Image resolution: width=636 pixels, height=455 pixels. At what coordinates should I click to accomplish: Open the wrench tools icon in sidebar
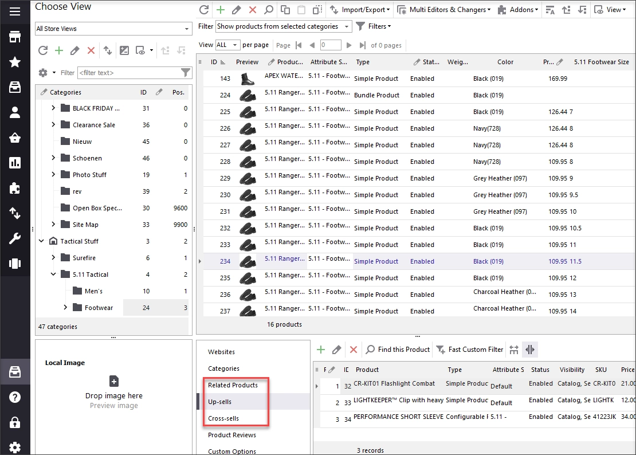15,238
